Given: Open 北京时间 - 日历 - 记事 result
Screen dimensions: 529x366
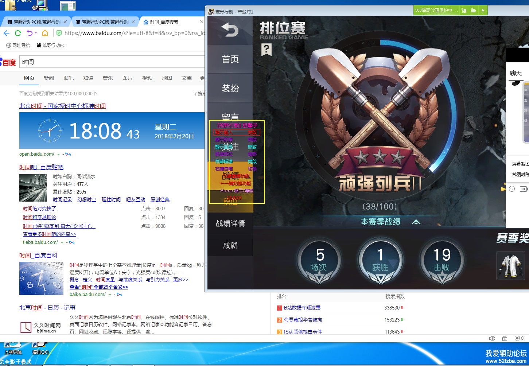Looking at the screenshot, I should click(x=47, y=308).
